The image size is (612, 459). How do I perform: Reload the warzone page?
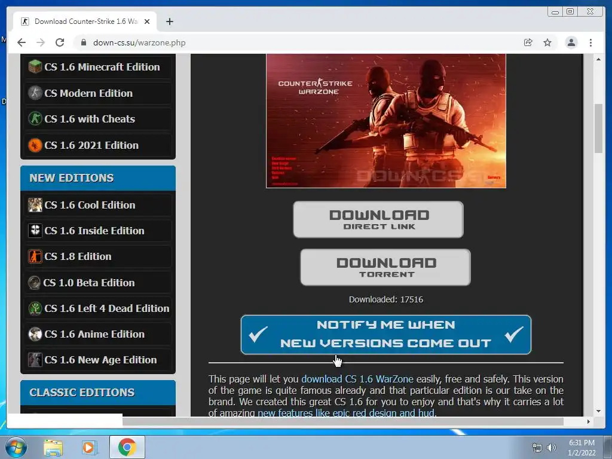point(60,42)
